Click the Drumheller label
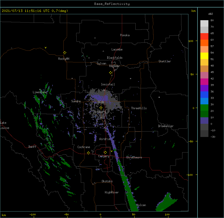Image resolution: width=224 pixels, height=218 pixels. (x=166, y=126)
